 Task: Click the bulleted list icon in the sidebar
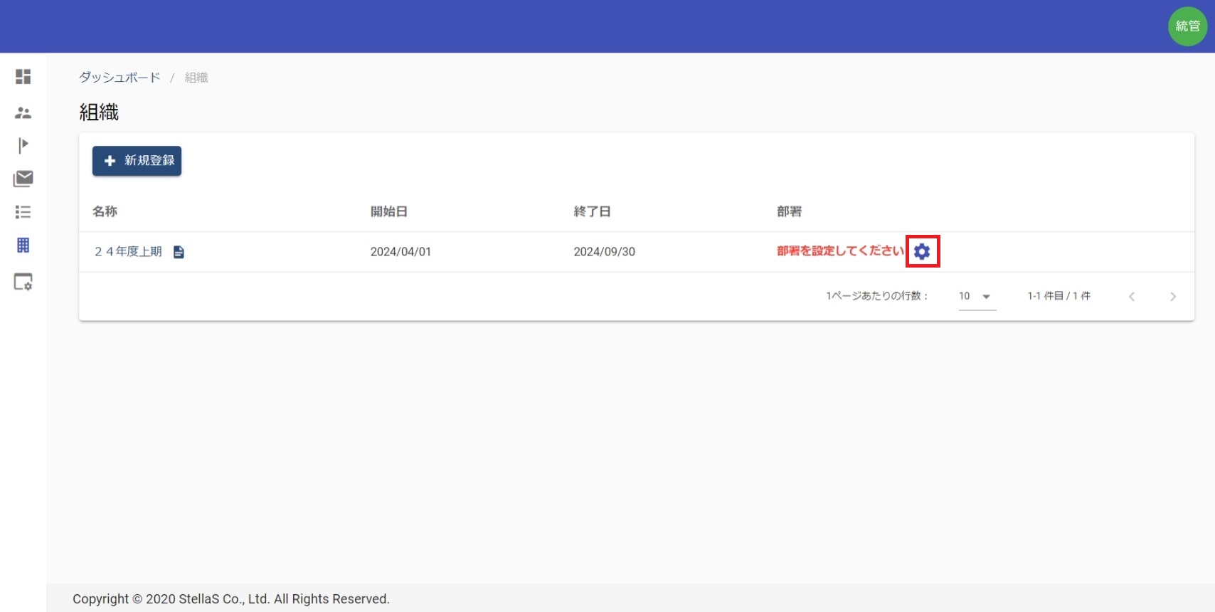pos(23,212)
